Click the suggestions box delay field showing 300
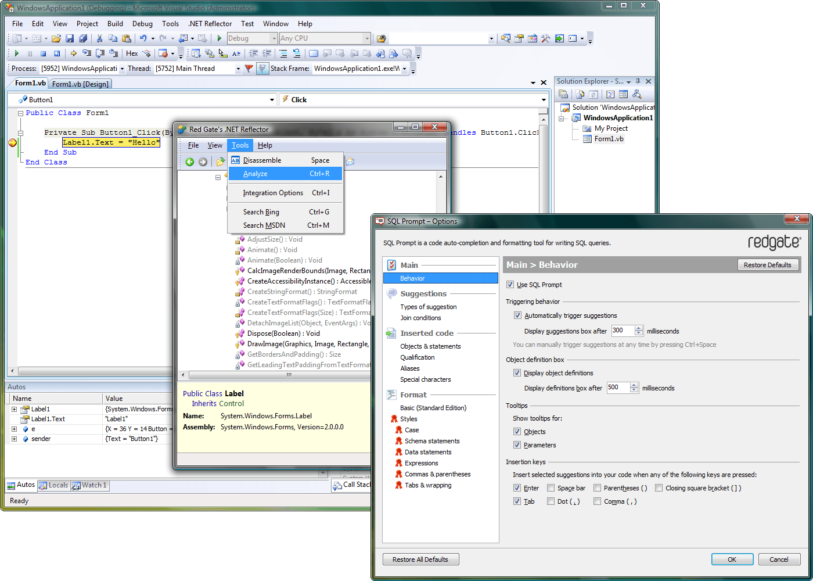The image size is (813, 581). (622, 331)
